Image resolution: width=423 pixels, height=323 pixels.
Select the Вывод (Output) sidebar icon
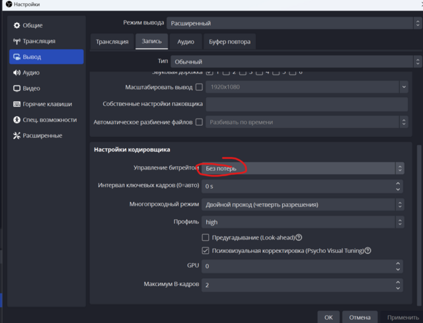[17, 57]
